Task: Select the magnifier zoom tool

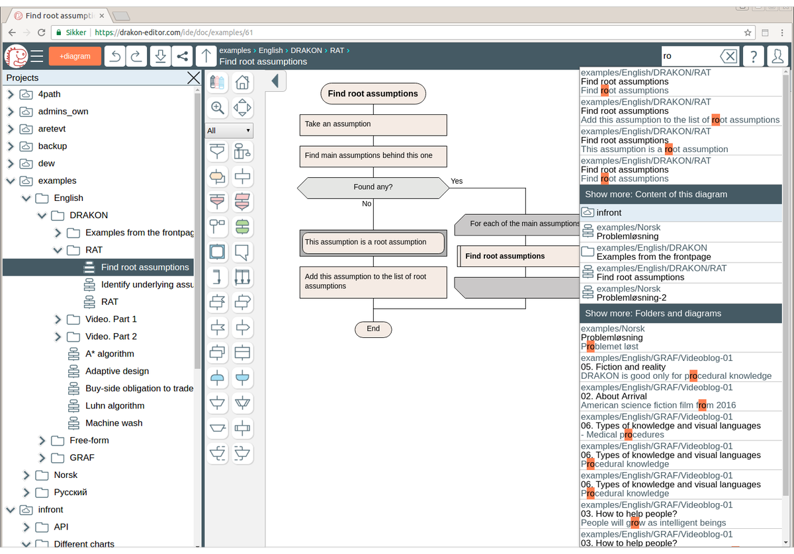Action: pos(217,107)
